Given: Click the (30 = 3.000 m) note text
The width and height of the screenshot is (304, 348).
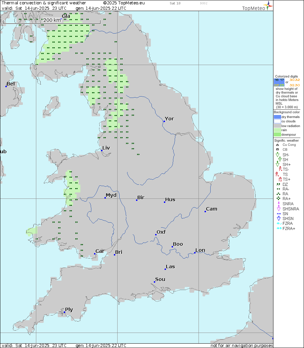Looking at the screenshot, I should coord(287,107).
